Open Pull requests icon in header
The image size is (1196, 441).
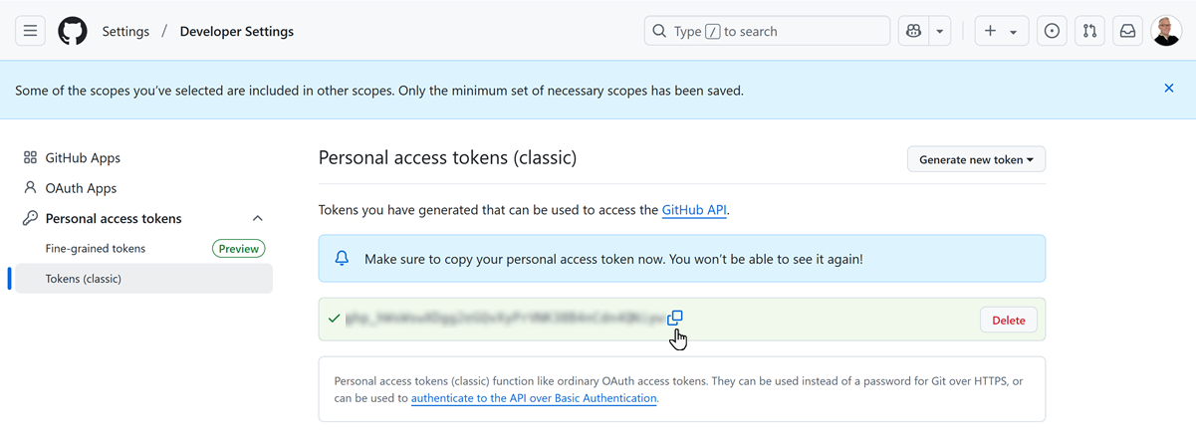[x=1089, y=31]
